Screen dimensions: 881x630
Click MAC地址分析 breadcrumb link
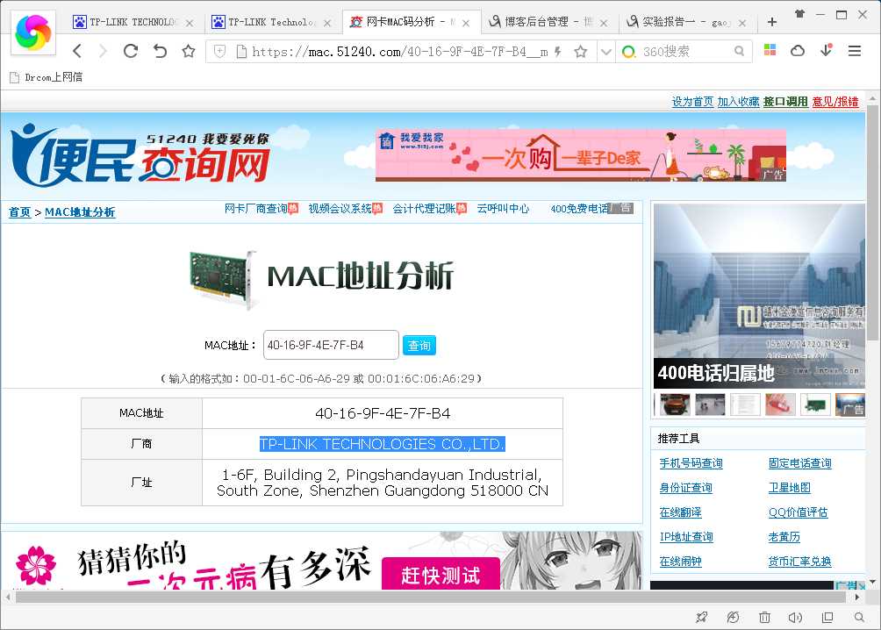80,212
